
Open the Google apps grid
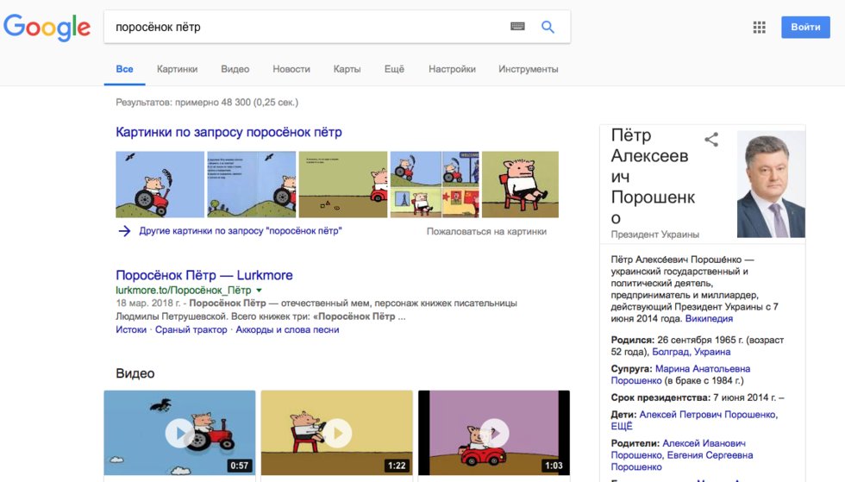pyautogui.click(x=759, y=28)
